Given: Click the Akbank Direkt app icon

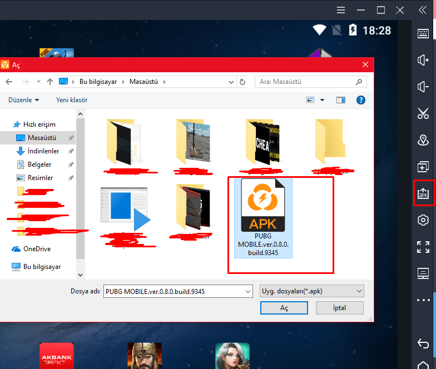Looking at the screenshot, I should (57, 356).
